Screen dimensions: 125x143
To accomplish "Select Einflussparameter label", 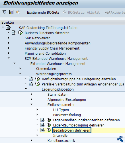I will pos(61,105).
